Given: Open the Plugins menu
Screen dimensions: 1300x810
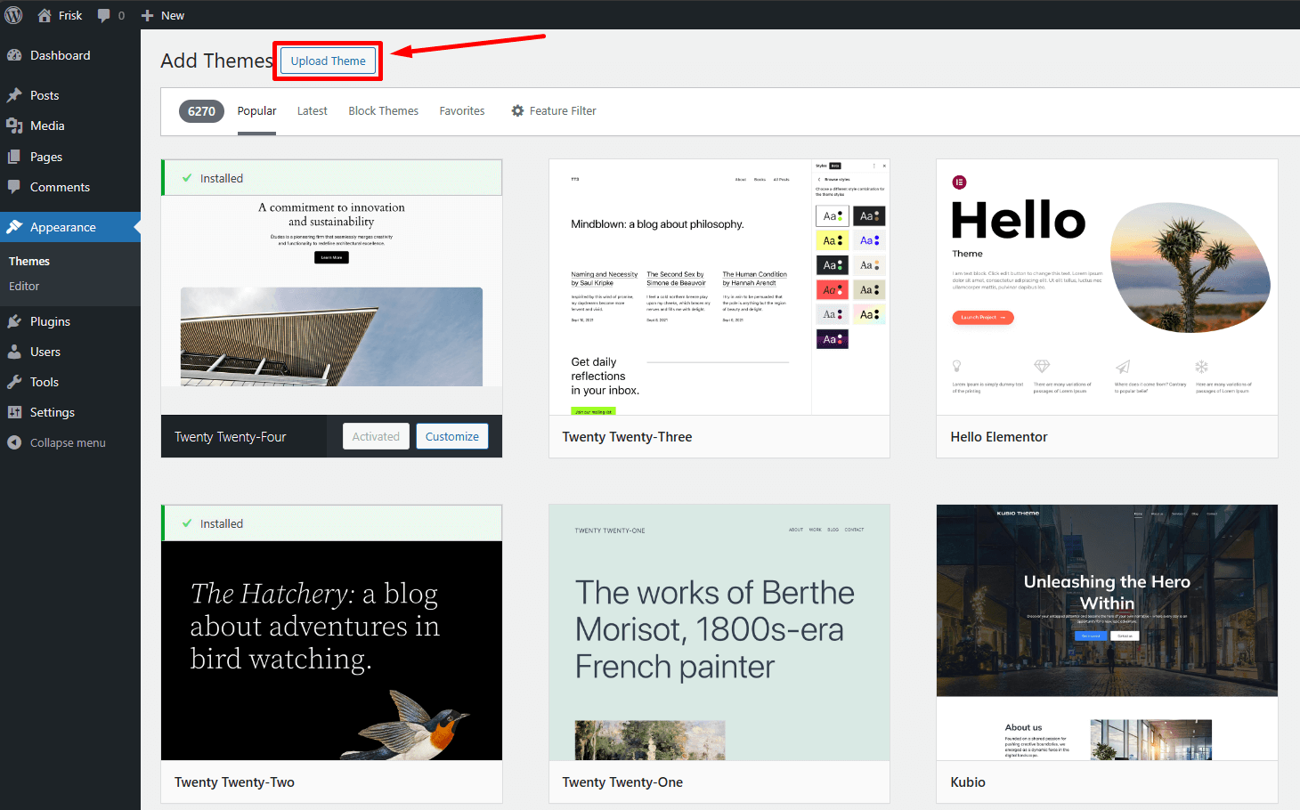Looking at the screenshot, I should (x=50, y=321).
